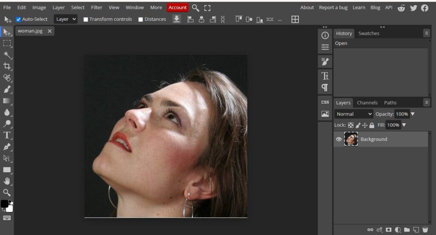Select the Rectangle shape tool
The width and height of the screenshot is (436, 235).
7,170
